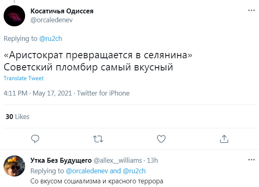259x187 pixels.
Task: Retweet this tweet via the arrows icon
Action: (x=98, y=139)
